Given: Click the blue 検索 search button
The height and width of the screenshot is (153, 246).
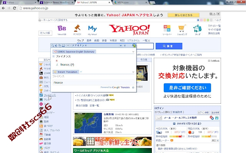Looking at the screenshot, I should point(169,46).
